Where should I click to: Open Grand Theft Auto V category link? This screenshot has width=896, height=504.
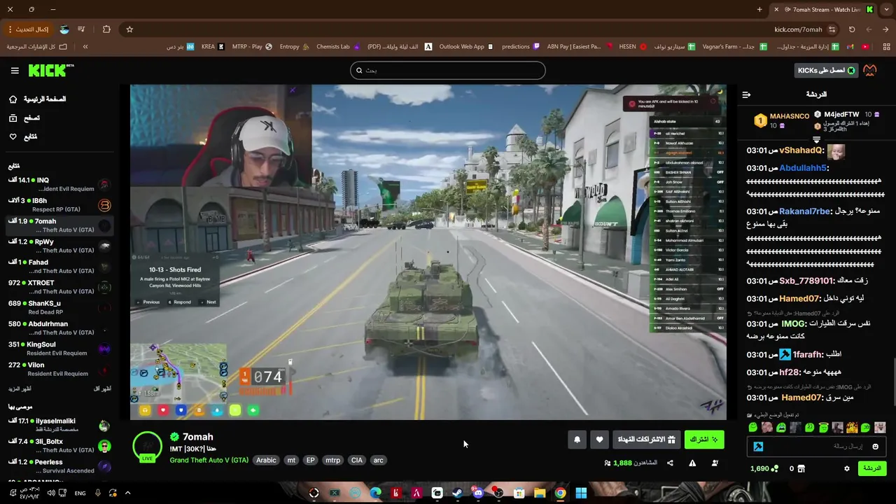coord(209,460)
